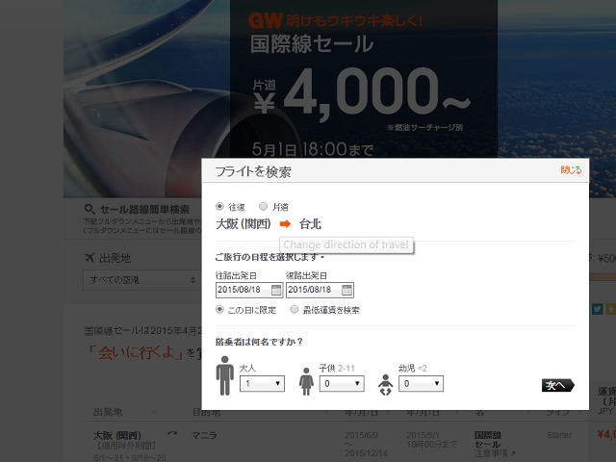
Task: Select the この日に限定 radio option
Action: 219,310
